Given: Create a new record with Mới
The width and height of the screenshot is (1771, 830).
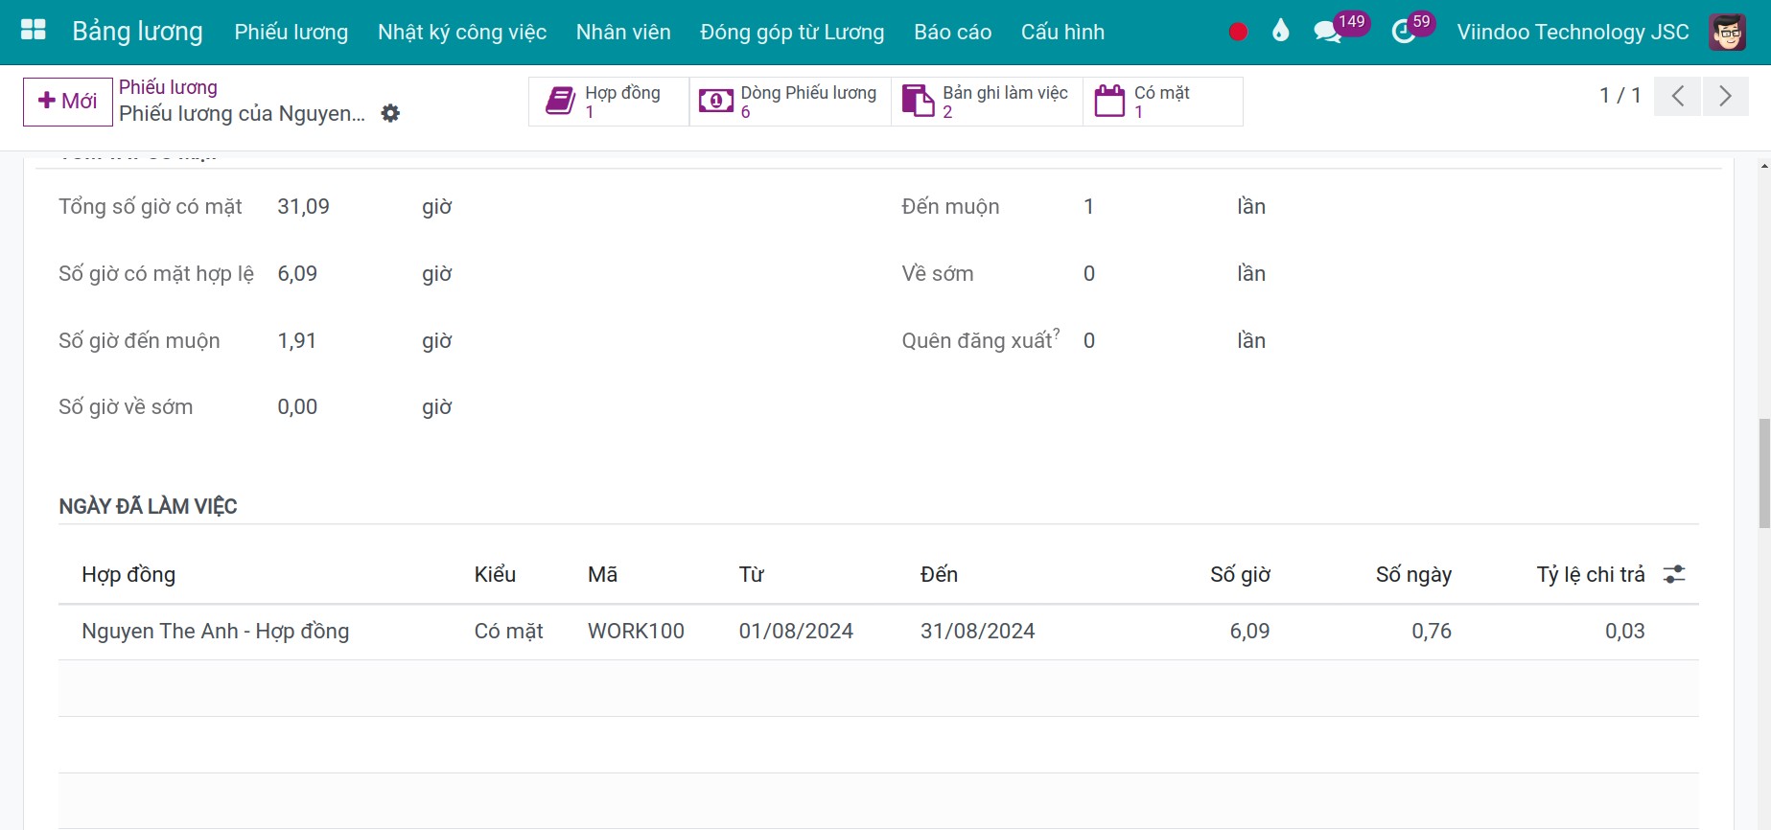Looking at the screenshot, I should (x=67, y=102).
